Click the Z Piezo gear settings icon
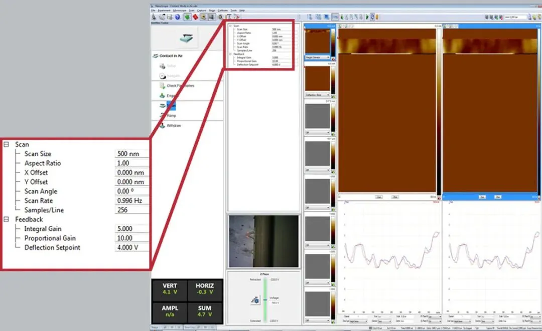Image resolution: width=542 pixels, height=331 pixels. tap(255, 300)
